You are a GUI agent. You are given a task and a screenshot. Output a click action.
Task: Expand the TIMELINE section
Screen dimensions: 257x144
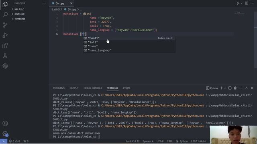[x=20, y=19]
